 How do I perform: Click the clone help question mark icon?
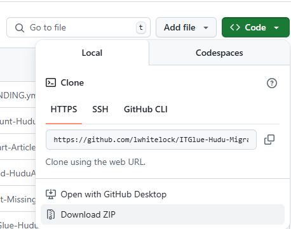[272, 83]
